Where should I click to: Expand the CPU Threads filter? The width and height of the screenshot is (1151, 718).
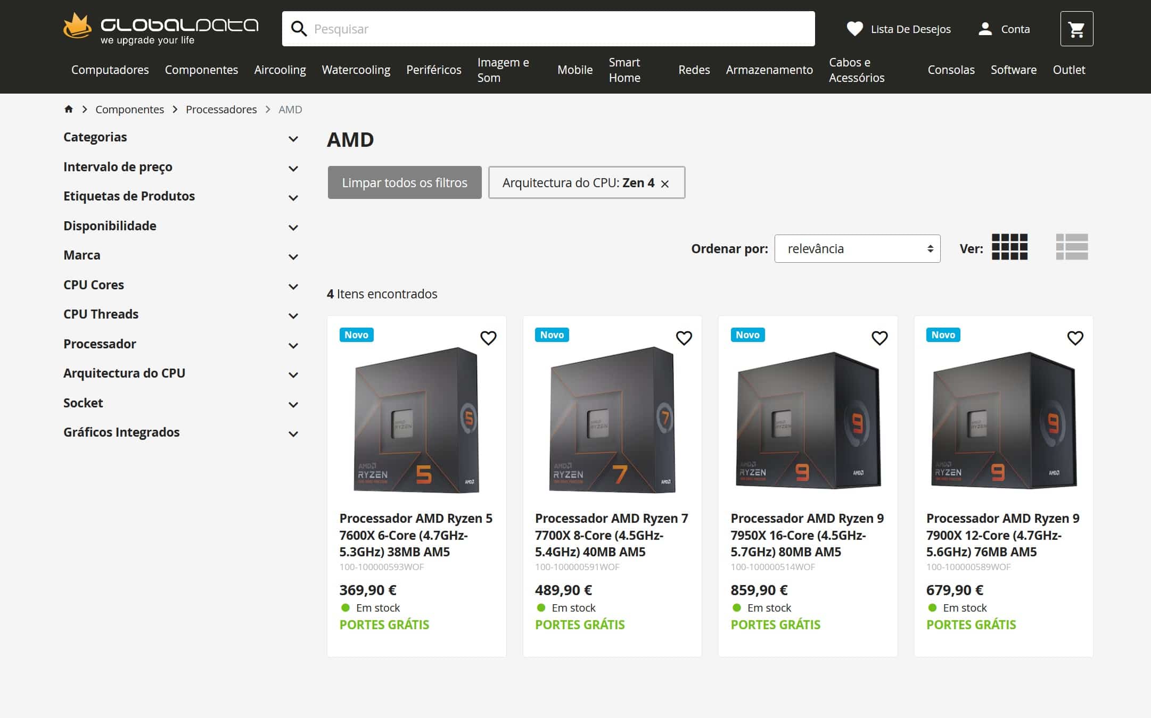click(x=181, y=314)
